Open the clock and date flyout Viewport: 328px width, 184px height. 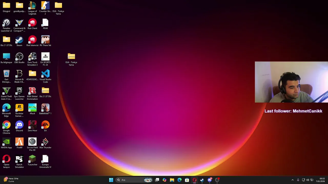320,180
